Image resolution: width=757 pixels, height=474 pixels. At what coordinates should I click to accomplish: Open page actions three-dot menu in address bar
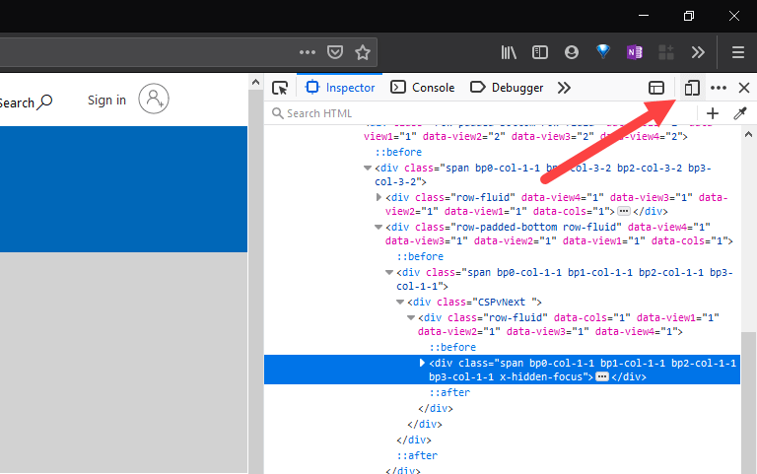(308, 52)
